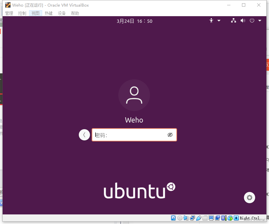Toggle password visibility eye icon
This screenshot has width=269, height=224.
tap(170, 135)
